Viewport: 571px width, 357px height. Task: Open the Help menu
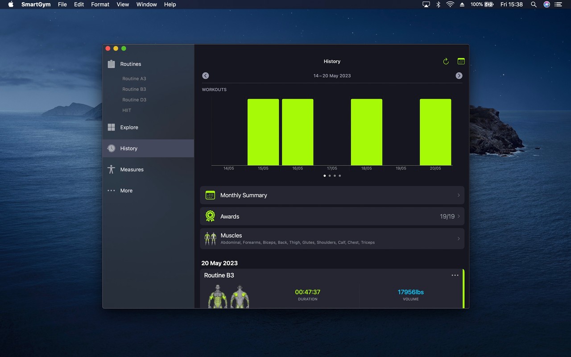170,4
